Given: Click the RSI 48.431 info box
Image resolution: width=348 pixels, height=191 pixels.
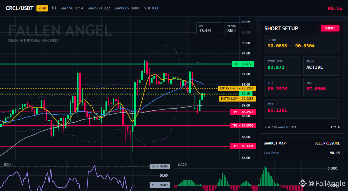Looking at the screenshot, I should 209,29.
